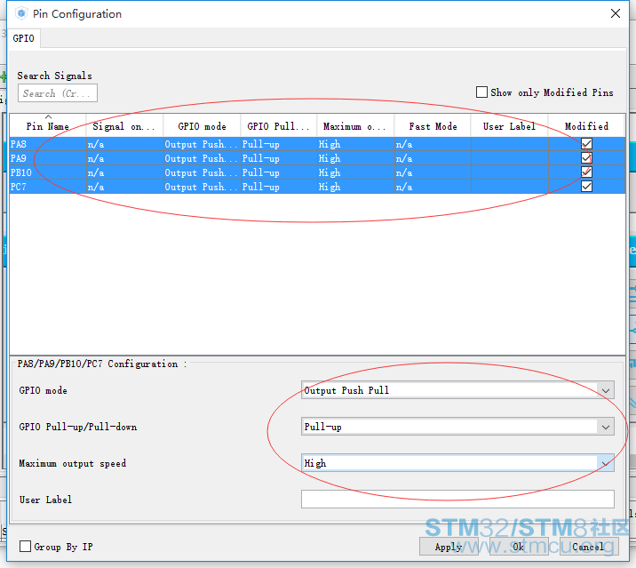Select the PA8 pin row
The image size is (636, 568).
click(317, 144)
